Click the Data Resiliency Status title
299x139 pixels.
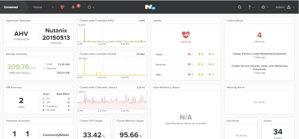coord(166,88)
